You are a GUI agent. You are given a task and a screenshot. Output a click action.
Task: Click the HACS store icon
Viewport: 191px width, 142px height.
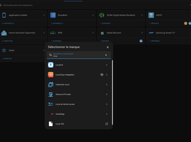(151, 15)
